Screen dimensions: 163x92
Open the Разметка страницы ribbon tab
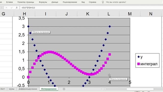(x=26, y=2)
